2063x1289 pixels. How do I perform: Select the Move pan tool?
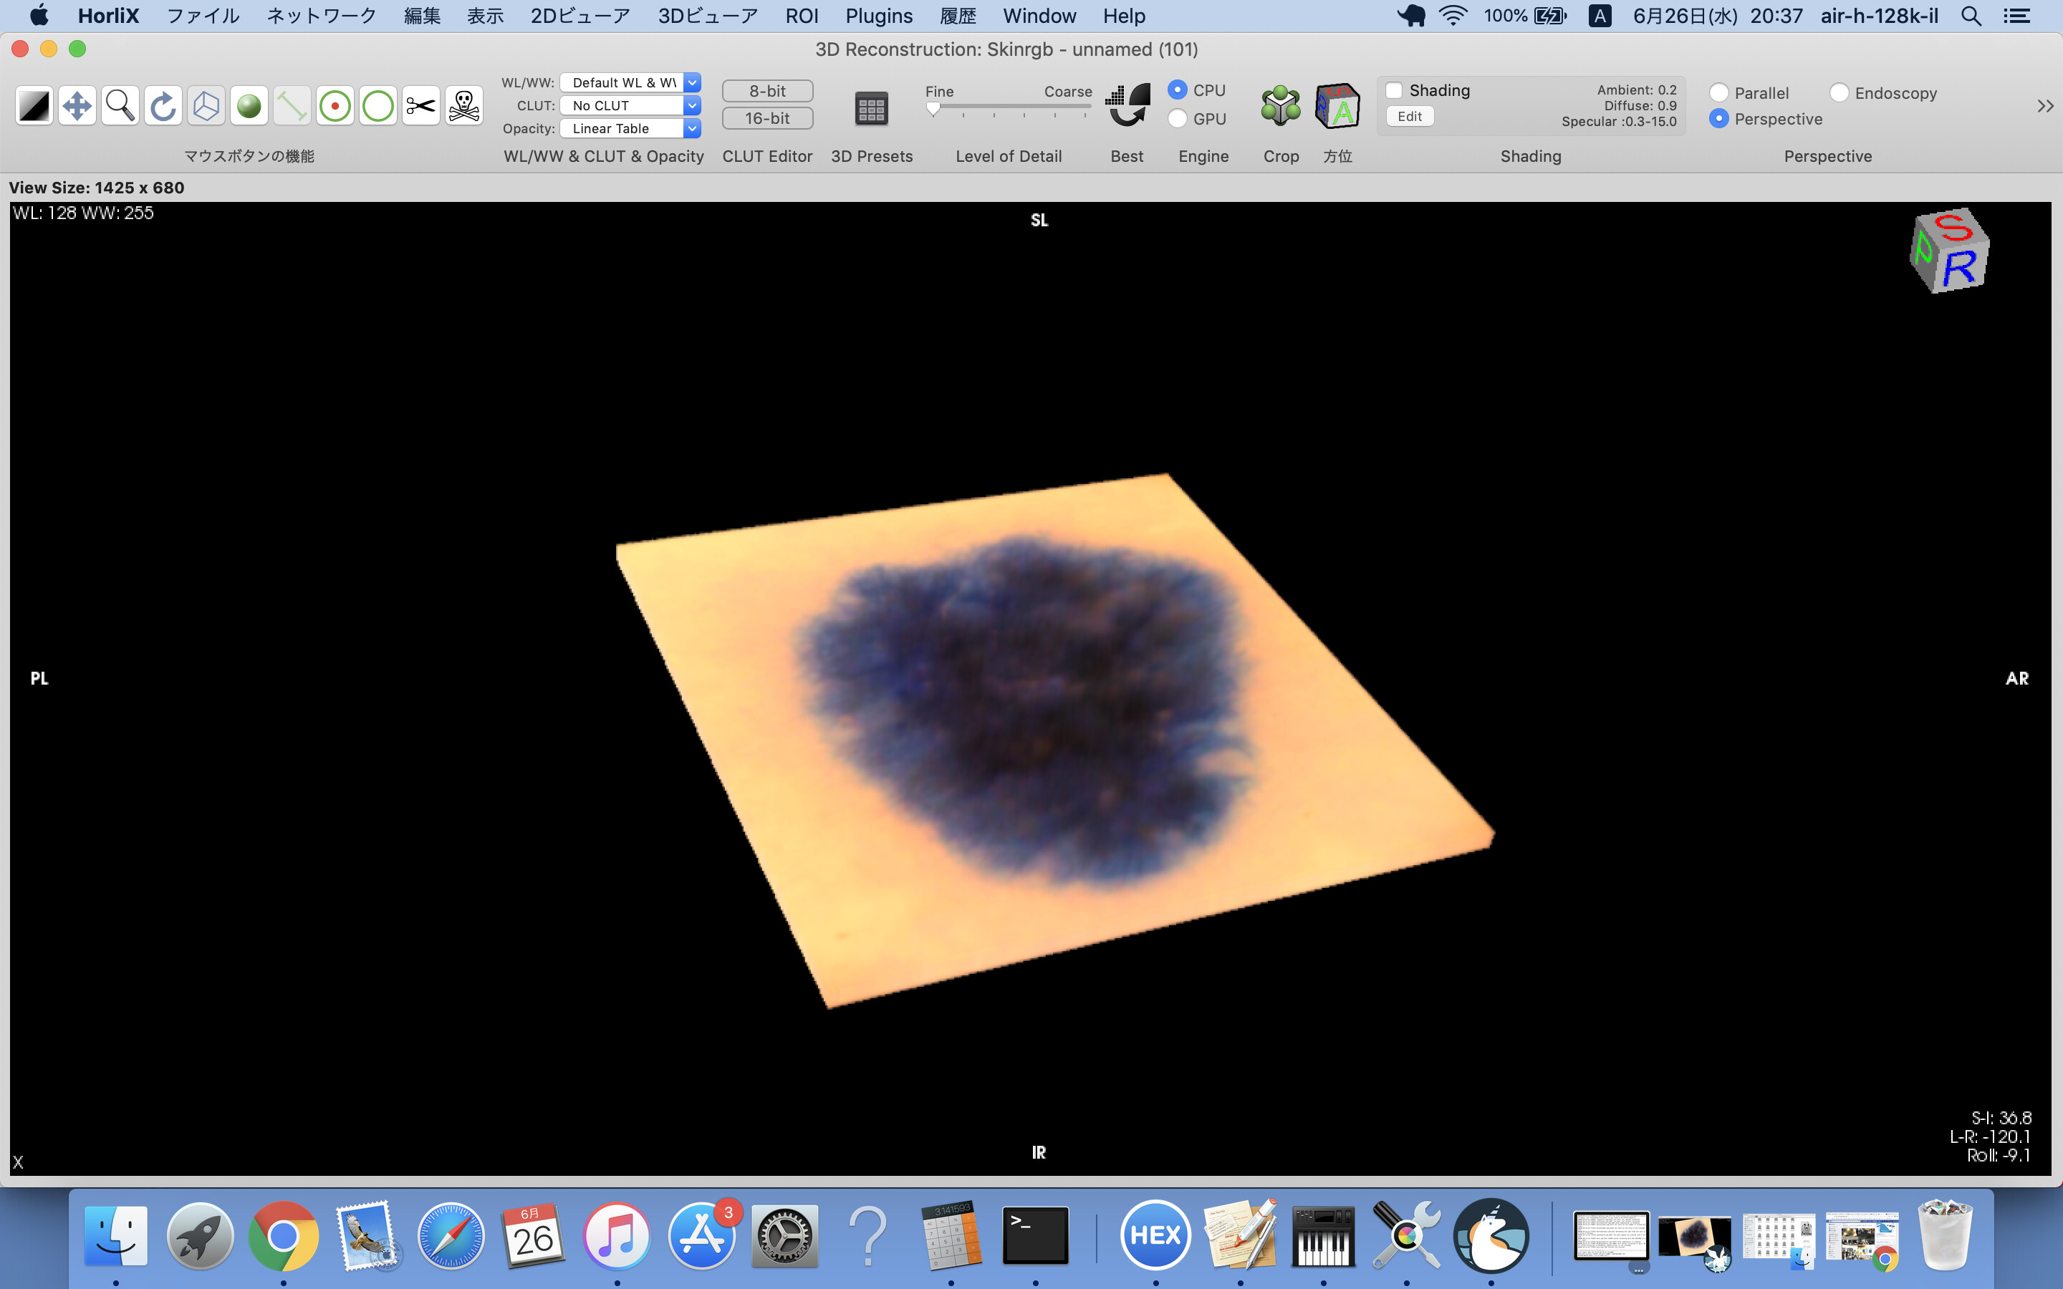[77, 107]
